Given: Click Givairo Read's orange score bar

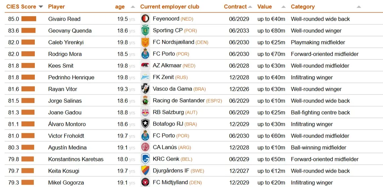Looking at the screenshot, I should (28, 19).
